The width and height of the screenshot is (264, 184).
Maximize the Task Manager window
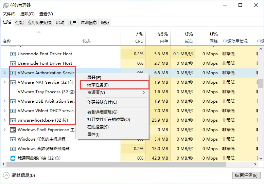(x=240, y=5)
